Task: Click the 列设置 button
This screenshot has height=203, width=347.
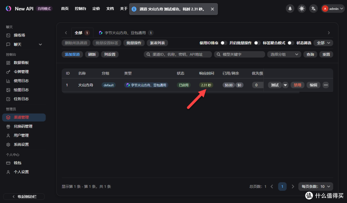Action: [110, 54]
